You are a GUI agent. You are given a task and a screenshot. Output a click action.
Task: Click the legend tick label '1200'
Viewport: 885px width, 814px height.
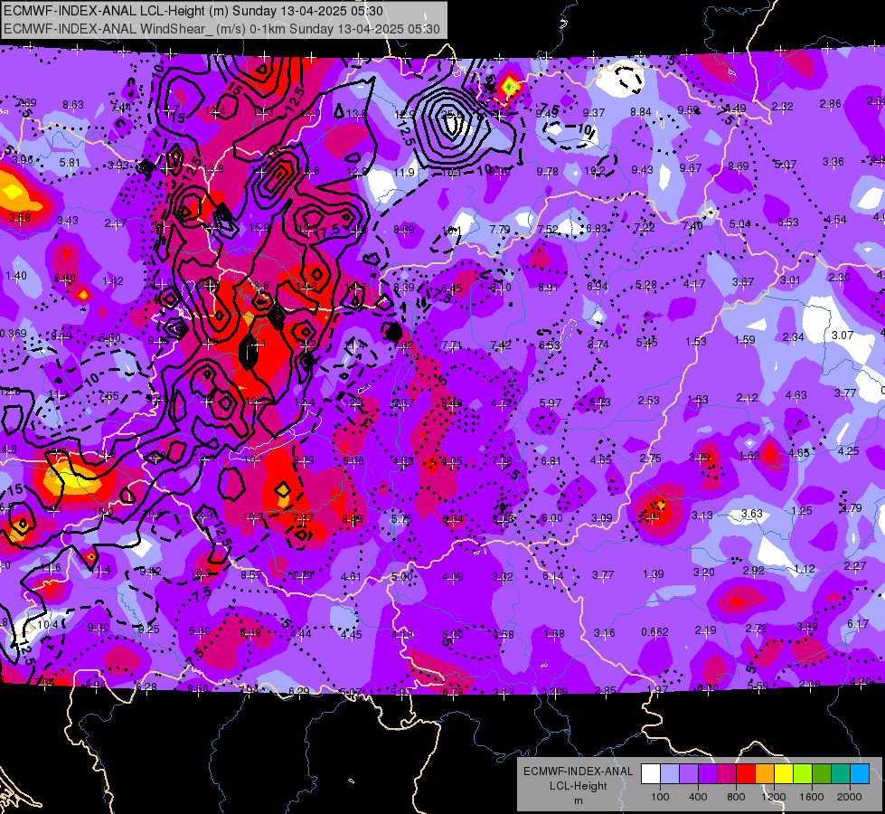[774, 797]
